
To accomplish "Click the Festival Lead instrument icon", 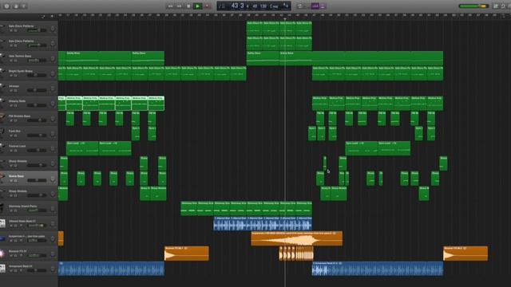I will point(2,149).
